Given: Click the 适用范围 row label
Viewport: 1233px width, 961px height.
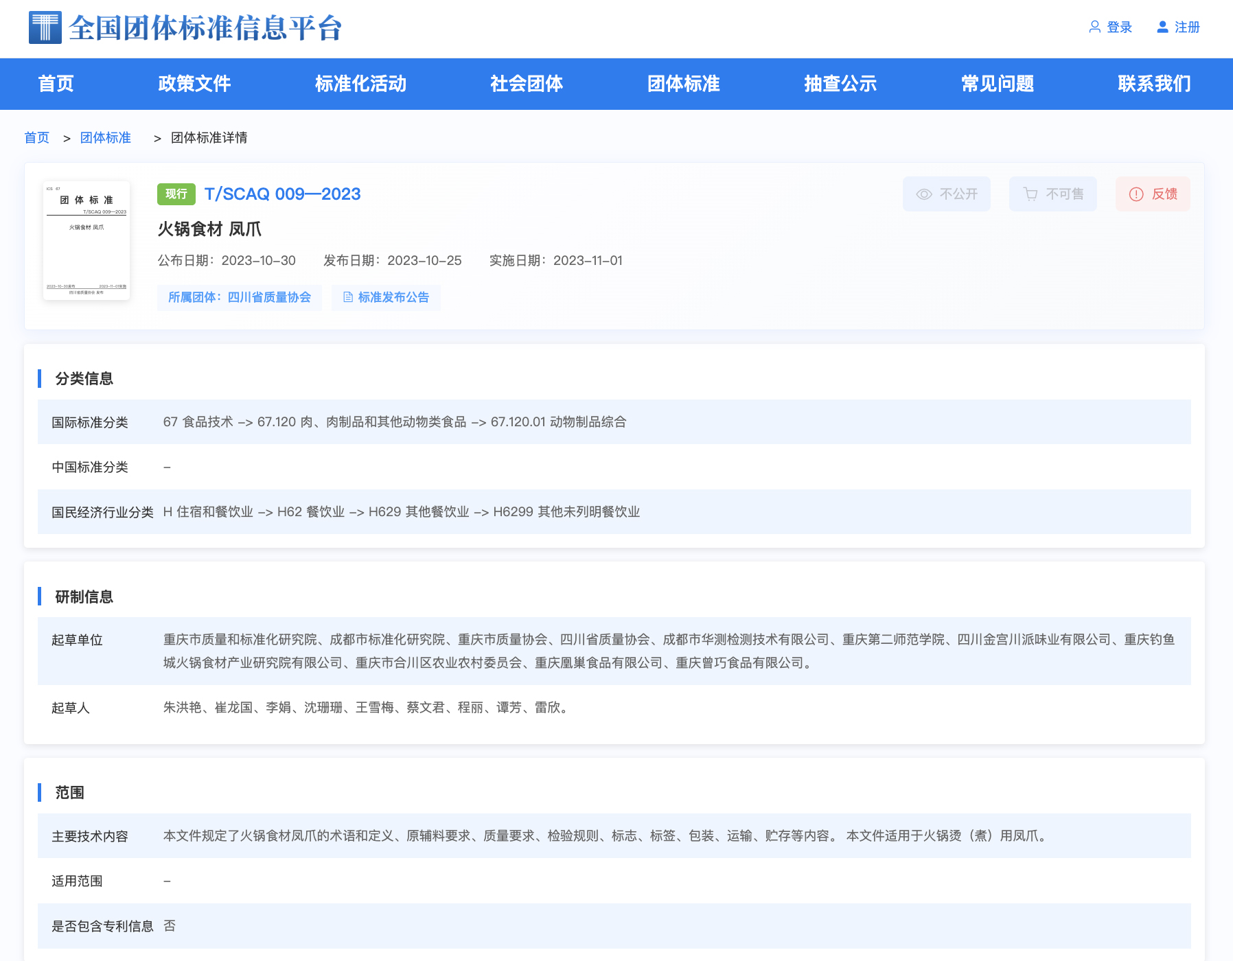Looking at the screenshot, I should [x=77, y=881].
